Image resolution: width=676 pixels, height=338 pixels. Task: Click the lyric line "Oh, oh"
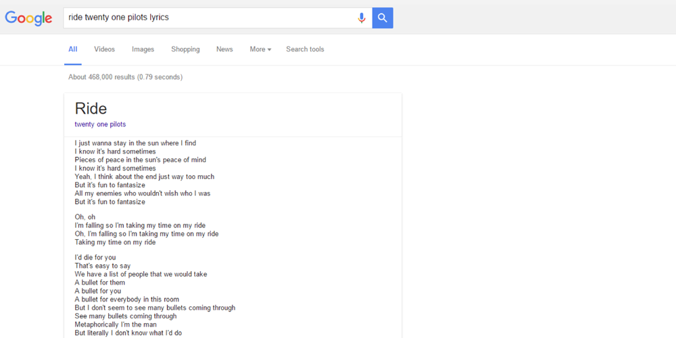pos(85,217)
